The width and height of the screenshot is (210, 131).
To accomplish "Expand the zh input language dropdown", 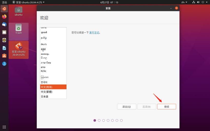I will pyautogui.click(x=184, y=2).
